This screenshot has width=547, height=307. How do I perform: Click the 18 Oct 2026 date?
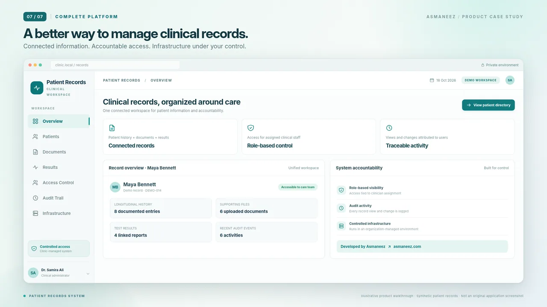(x=446, y=80)
